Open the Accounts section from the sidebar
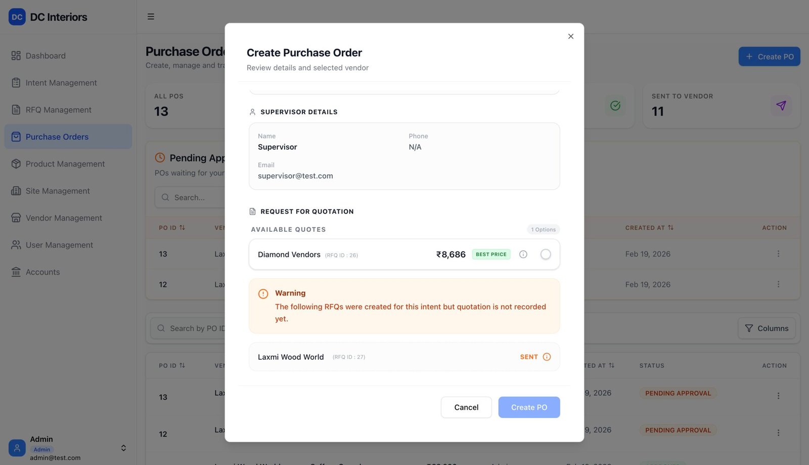 click(x=43, y=272)
